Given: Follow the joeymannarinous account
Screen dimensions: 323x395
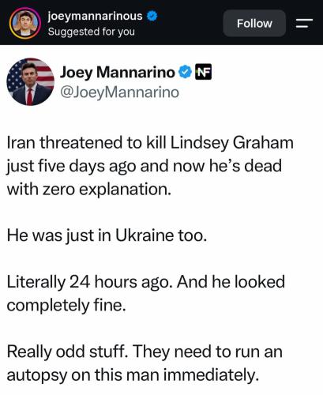Looking at the screenshot, I should [x=254, y=23].
